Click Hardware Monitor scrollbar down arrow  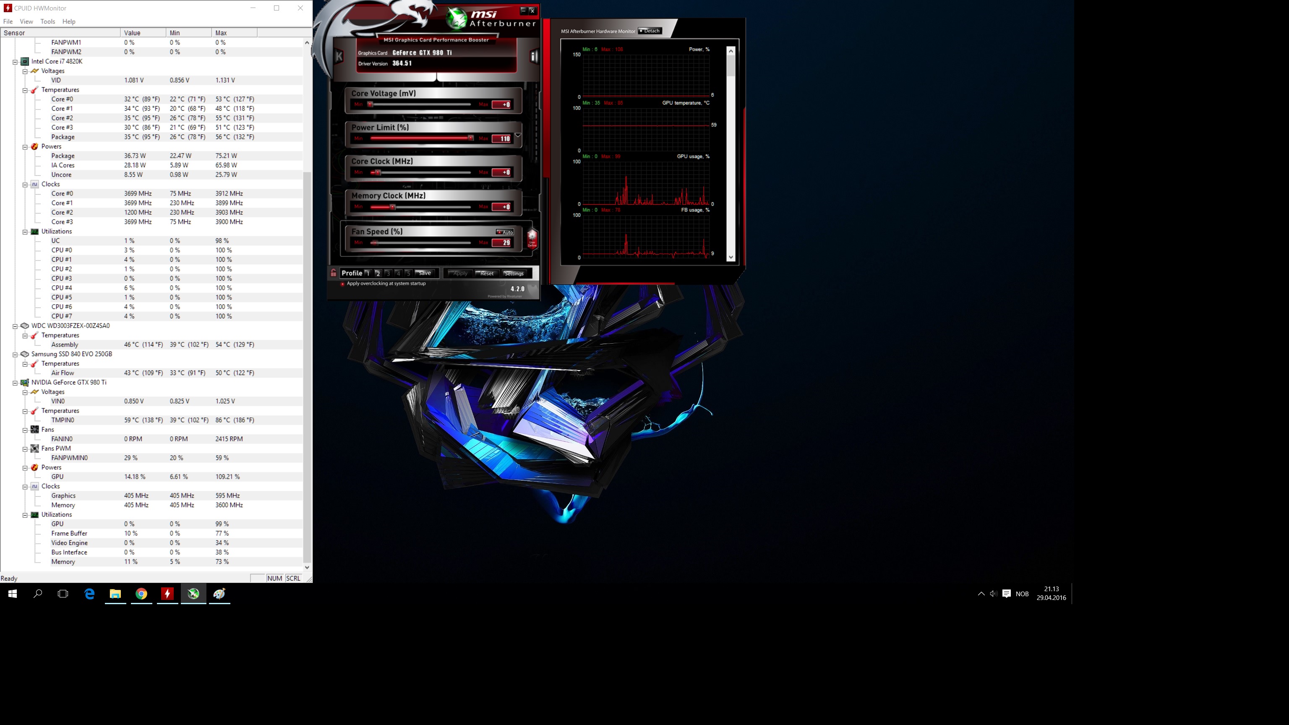(x=731, y=257)
